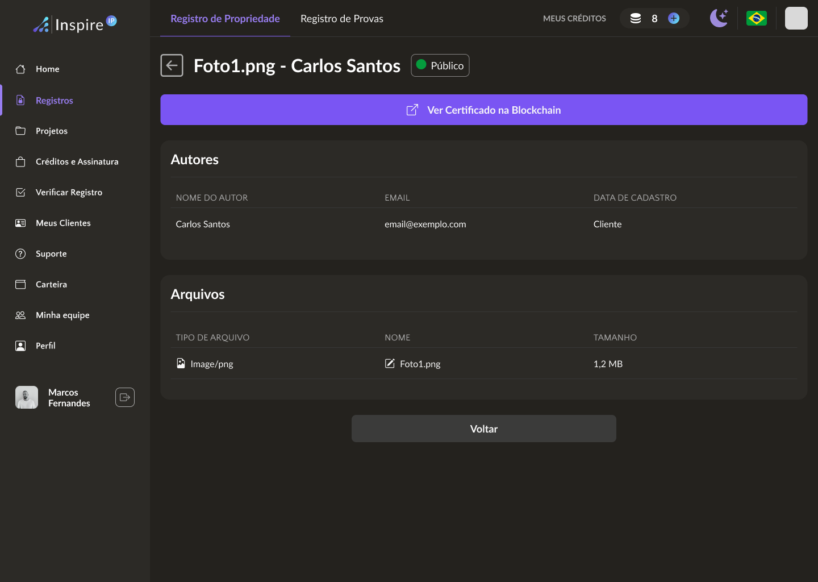Click TAMANHO column header

(x=615, y=337)
